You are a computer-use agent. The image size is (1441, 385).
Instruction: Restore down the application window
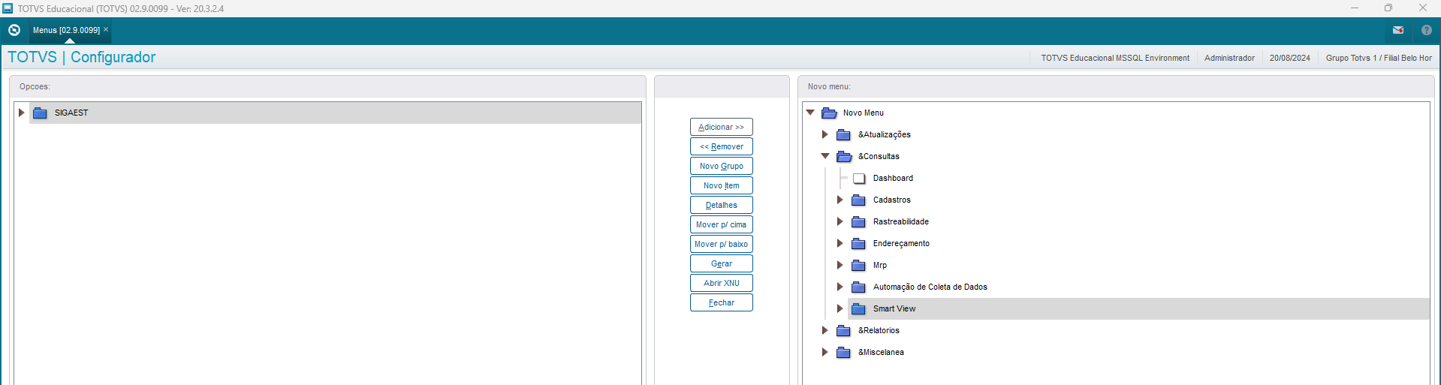pyautogui.click(x=1388, y=8)
